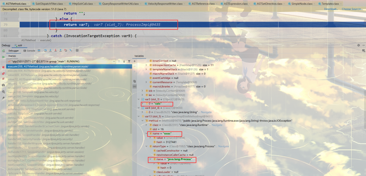Viewport: 366px width, 176px height.
Task: Remove the selected watch
Action: tap(134, 66)
